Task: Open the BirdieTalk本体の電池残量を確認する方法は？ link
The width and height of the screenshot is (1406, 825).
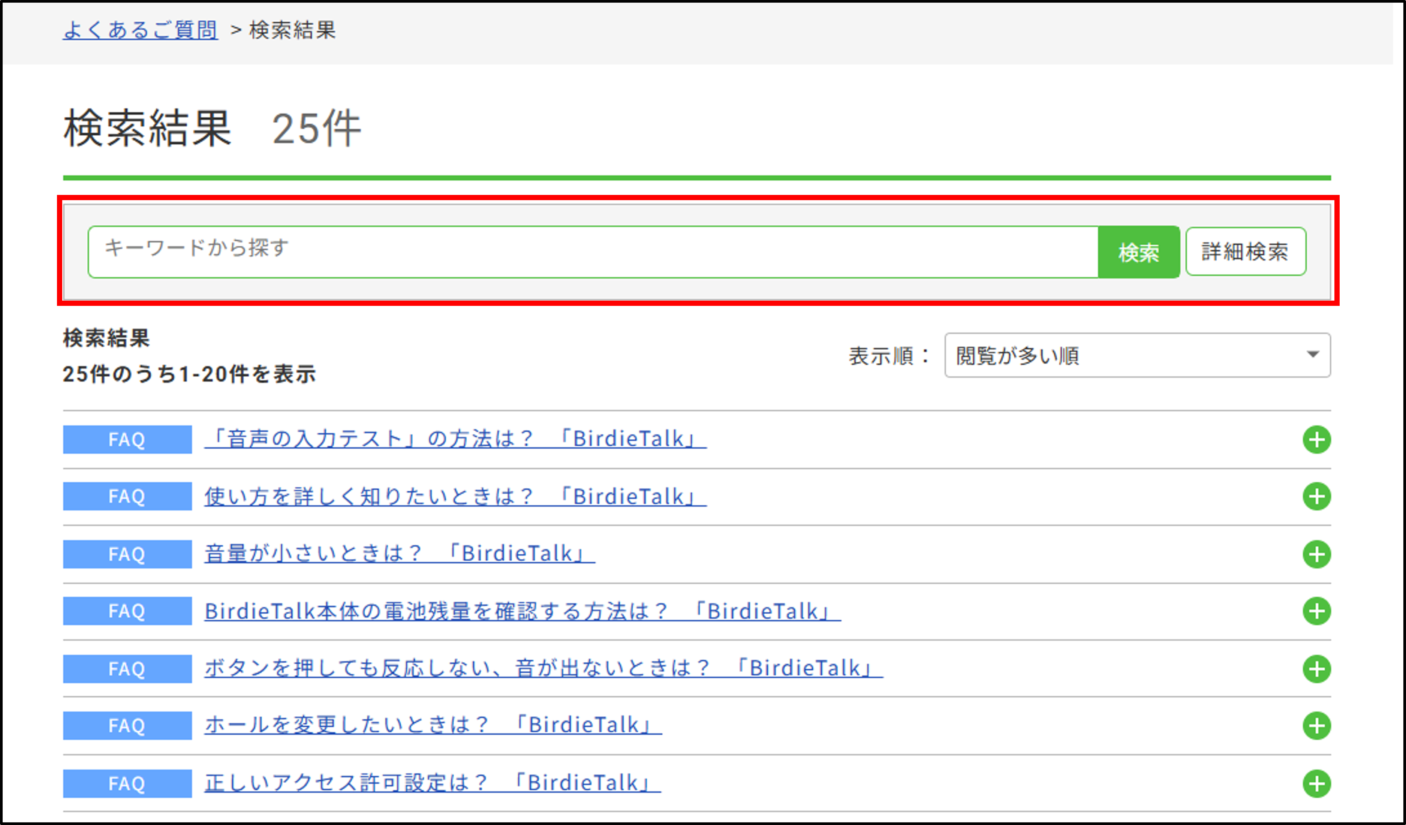Action: (x=523, y=611)
